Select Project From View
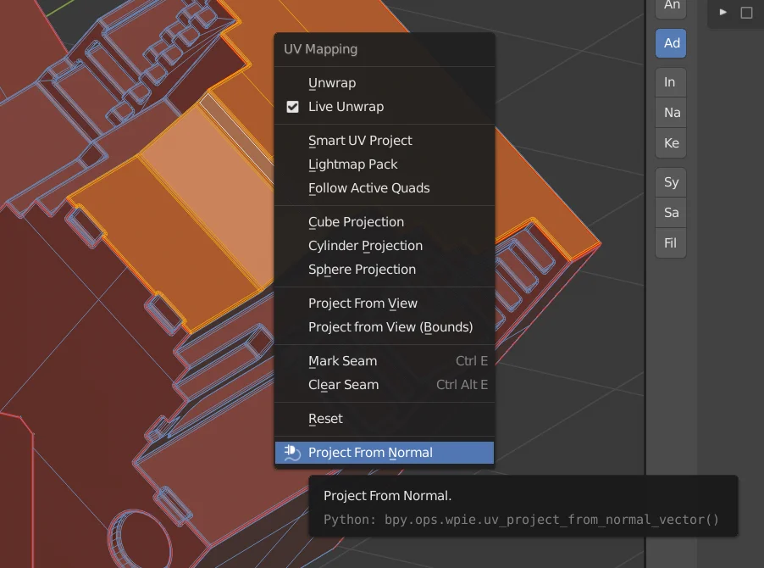Screen dimensions: 764x568 point(363,303)
